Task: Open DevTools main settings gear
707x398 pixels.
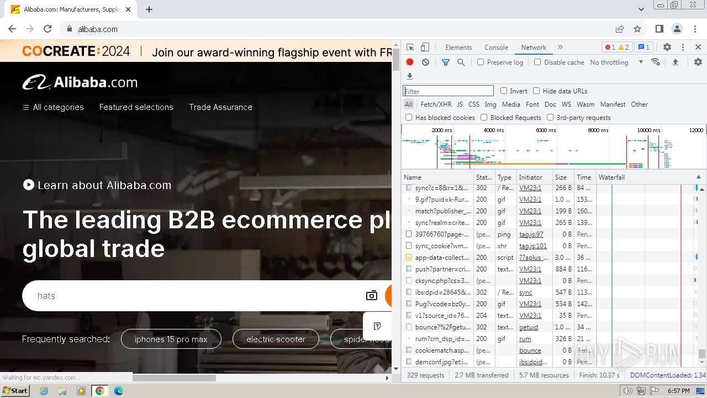Action: (667, 48)
